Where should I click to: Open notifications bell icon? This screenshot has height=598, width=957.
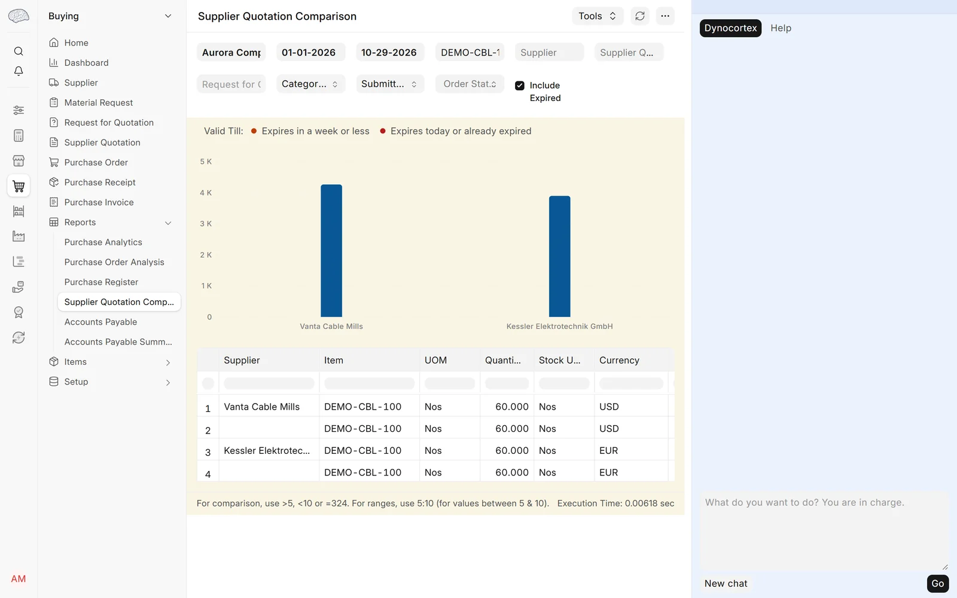[x=19, y=71]
